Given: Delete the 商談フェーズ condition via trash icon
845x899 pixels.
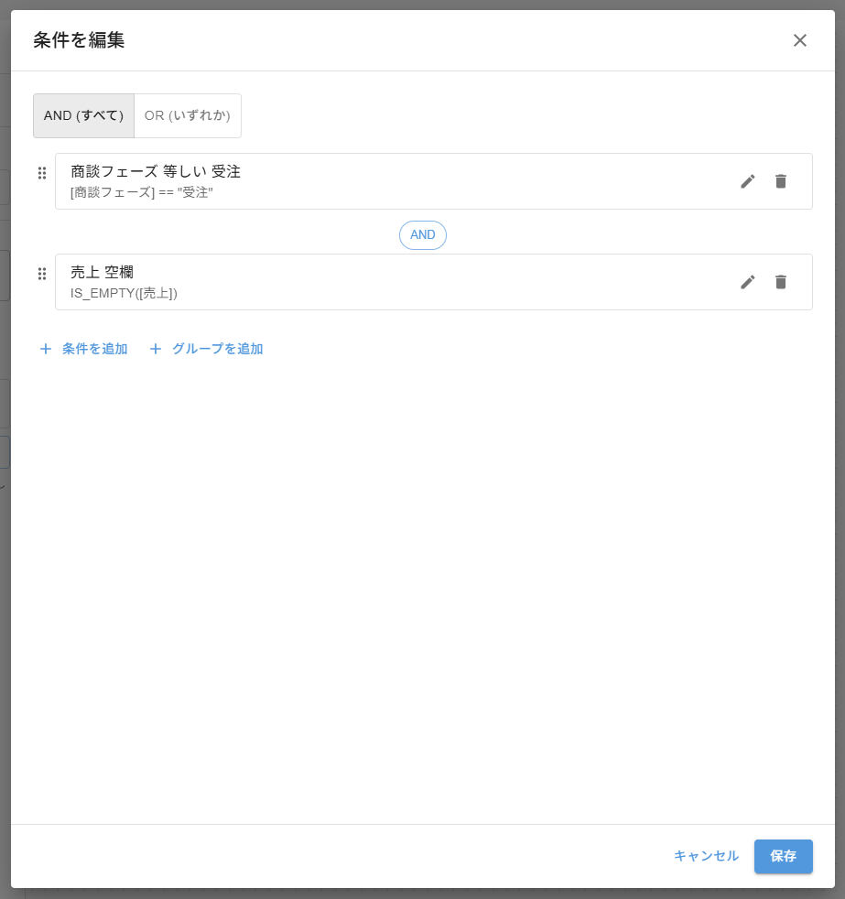Looking at the screenshot, I should 780,181.
